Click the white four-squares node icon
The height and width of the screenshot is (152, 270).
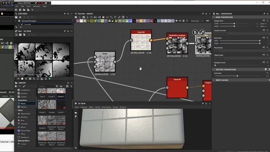[109, 21]
